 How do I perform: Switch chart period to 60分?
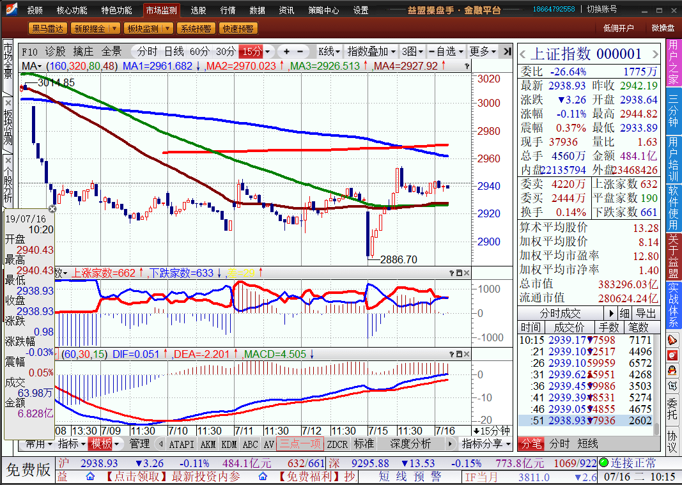[199, 52]
